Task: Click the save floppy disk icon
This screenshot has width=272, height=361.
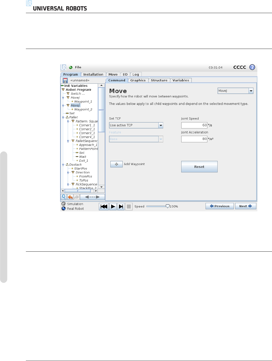Action: click(x=65, y=81)
